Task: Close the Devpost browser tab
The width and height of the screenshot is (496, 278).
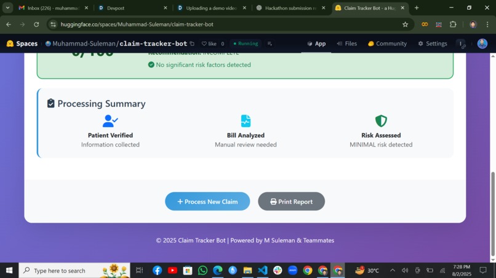Action: [165, 8]
